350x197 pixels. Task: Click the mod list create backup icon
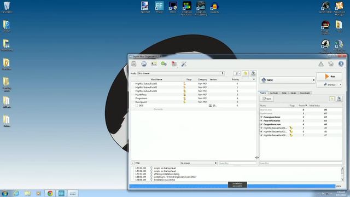pos(253,73)
